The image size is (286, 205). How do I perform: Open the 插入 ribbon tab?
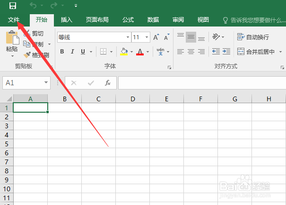click(x=66, y=19)
